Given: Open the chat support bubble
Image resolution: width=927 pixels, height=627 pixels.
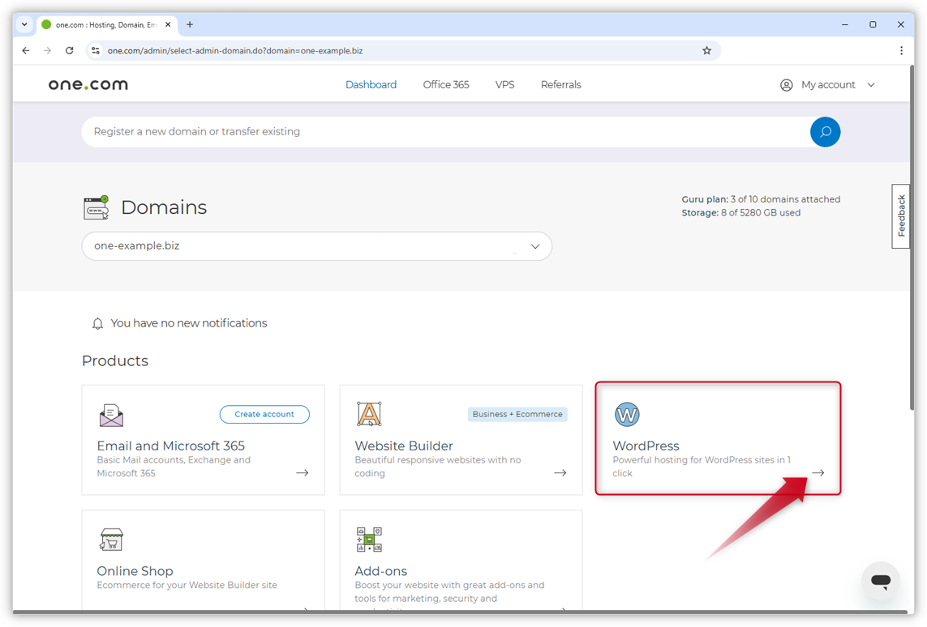Looking at the screenshot, I should click(881, 582).
